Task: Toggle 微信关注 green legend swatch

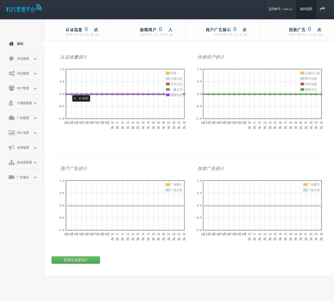Action: pyautogui.click(x=302, y=90)
